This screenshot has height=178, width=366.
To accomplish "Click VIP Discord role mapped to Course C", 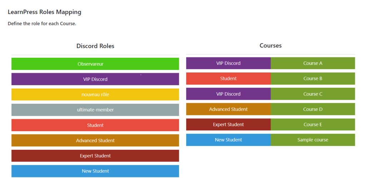I will 228,94.
